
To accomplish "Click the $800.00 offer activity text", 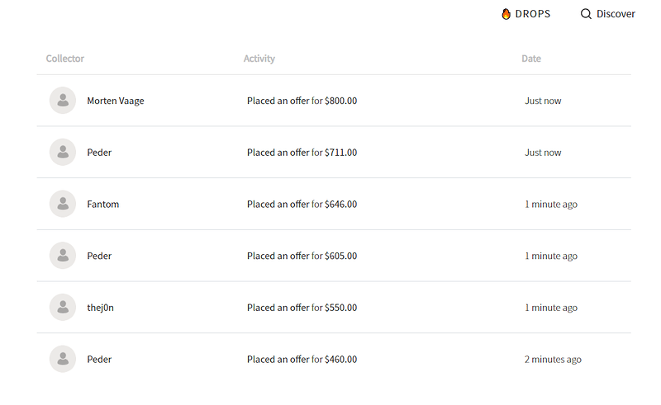I will 302,101.
